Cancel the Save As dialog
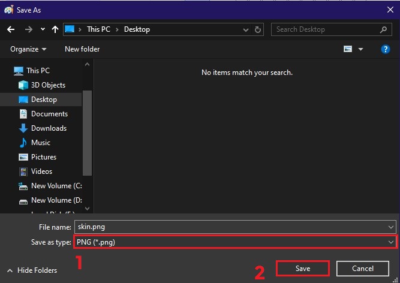Image resolution: width=400 pixels, height=283 pixels. pyautogui.click(x=363, y=269)
